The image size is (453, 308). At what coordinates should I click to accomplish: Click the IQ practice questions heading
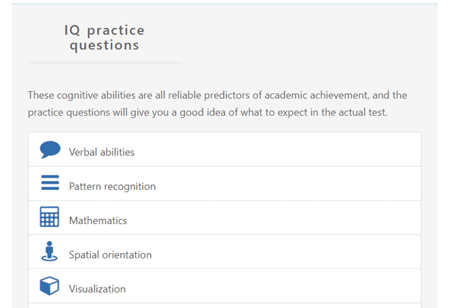click(105, 38)
